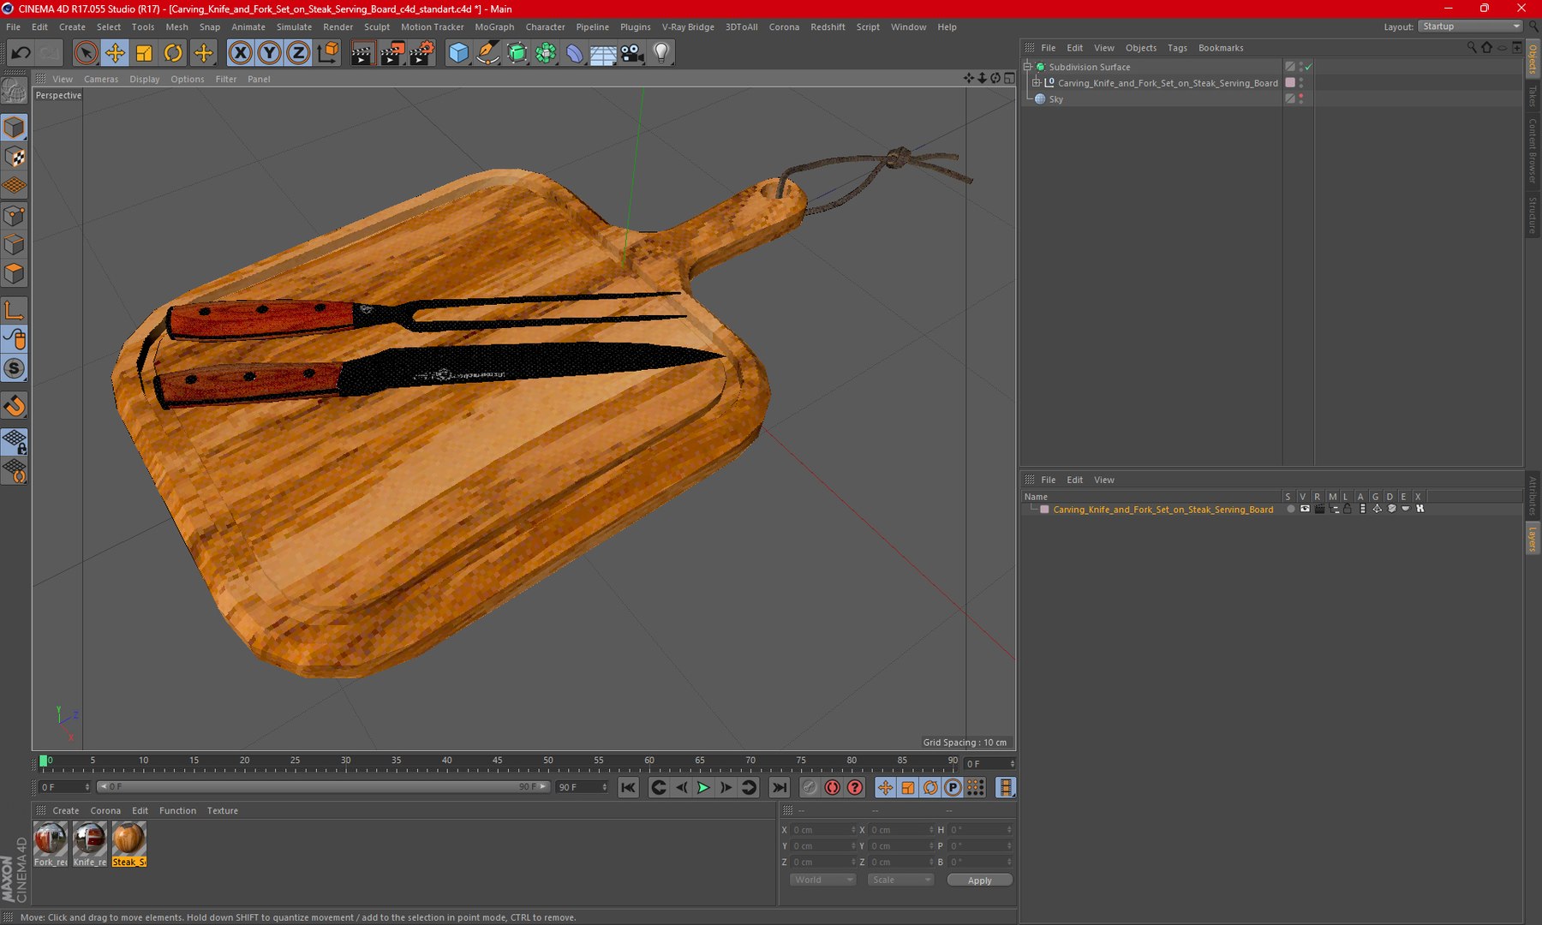Toggle X-axis lock button
The height and width of the screenshot is (925, 1542).
(241, 53)
